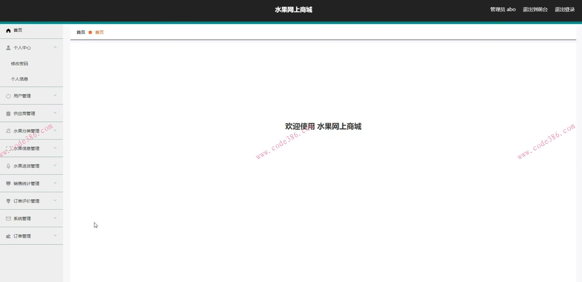Click the clipboard icon beside 供应商管理
The image size is (582, 282).
pos(8,113)
